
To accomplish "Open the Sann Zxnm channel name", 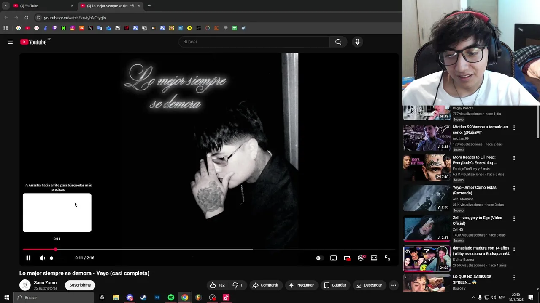I will point(45,283).
